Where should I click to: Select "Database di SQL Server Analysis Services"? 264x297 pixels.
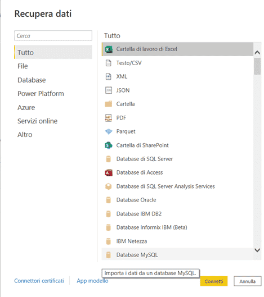tap(165, 186)
